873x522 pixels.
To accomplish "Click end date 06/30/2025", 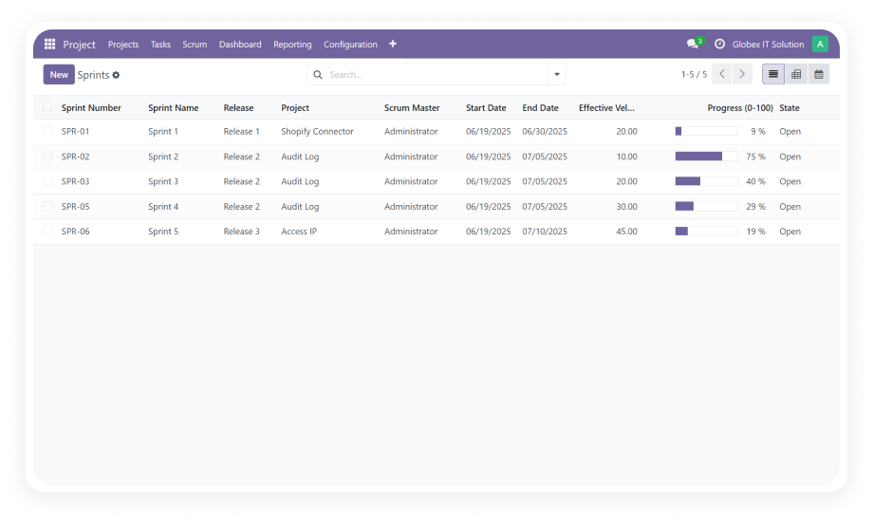I will click(x=545, y=132).
